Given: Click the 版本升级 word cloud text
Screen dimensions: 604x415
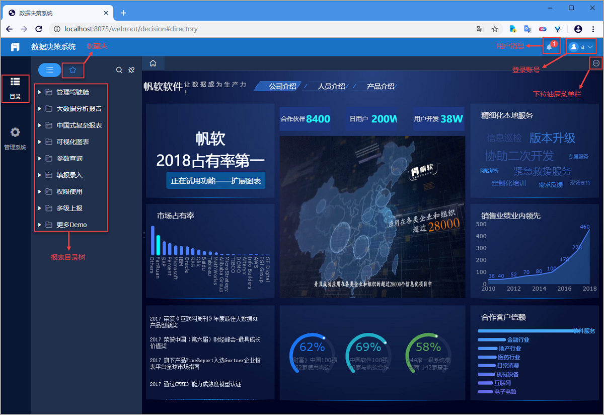Looking at the screenshot, I should tap(552, 138).
